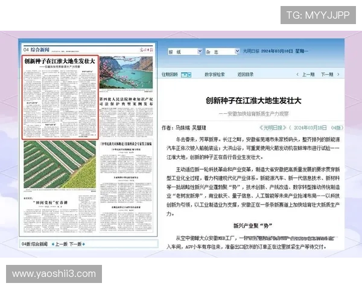The image size is (362, 289).
Task: Click the 《光明日报》 source link
Action: 273,128
